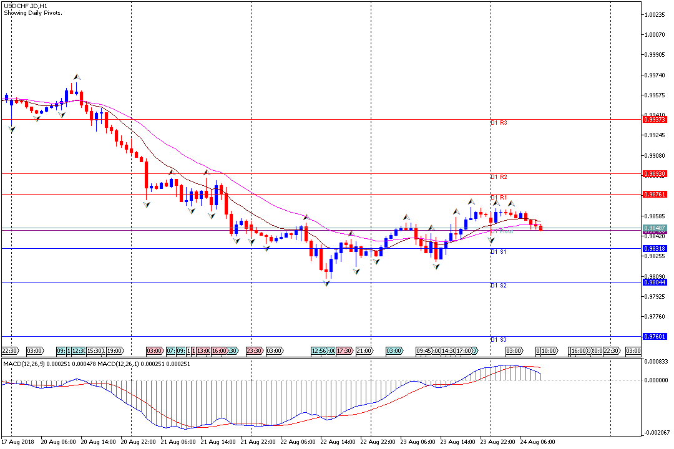Select the 10:00 event marker
The width and height of the screenshot is (674, 449).
549,351
